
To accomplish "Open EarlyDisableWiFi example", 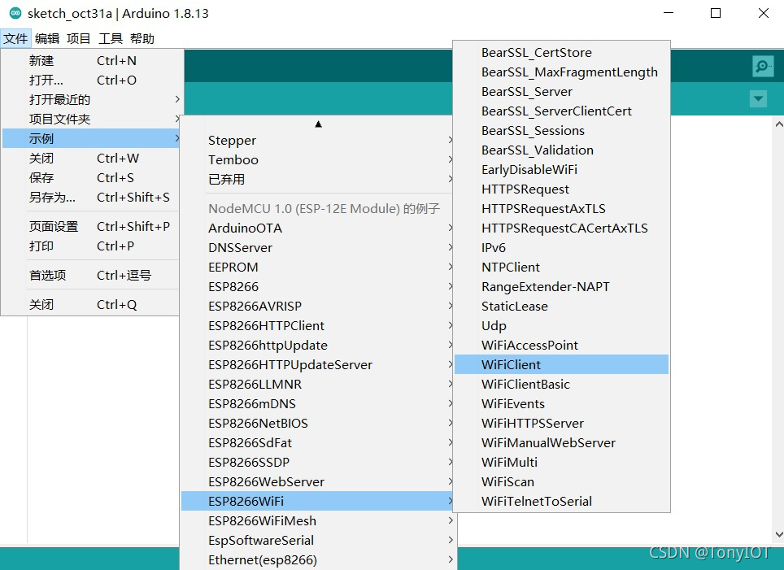I will tap(561, 169).
